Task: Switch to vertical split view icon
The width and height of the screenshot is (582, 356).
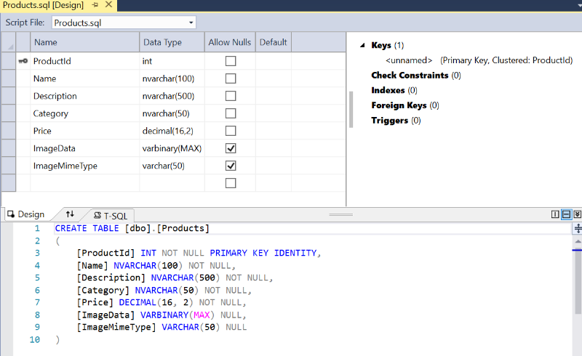Action: pyautogui.click(x=555, y=214)
